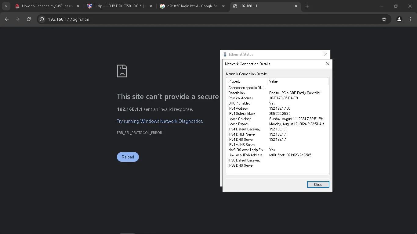Click Try running Windows Network Diagnostics link
Image resolution: width=417 pixels, height=234 pixels.
160,121
